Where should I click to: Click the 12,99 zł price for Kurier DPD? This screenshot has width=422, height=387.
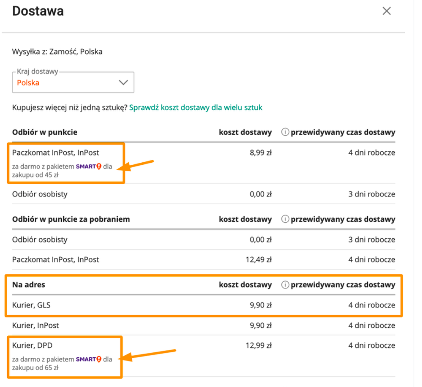[259, 346]
